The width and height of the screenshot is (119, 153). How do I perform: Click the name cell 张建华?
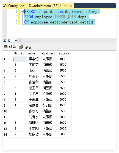point(34,82)
